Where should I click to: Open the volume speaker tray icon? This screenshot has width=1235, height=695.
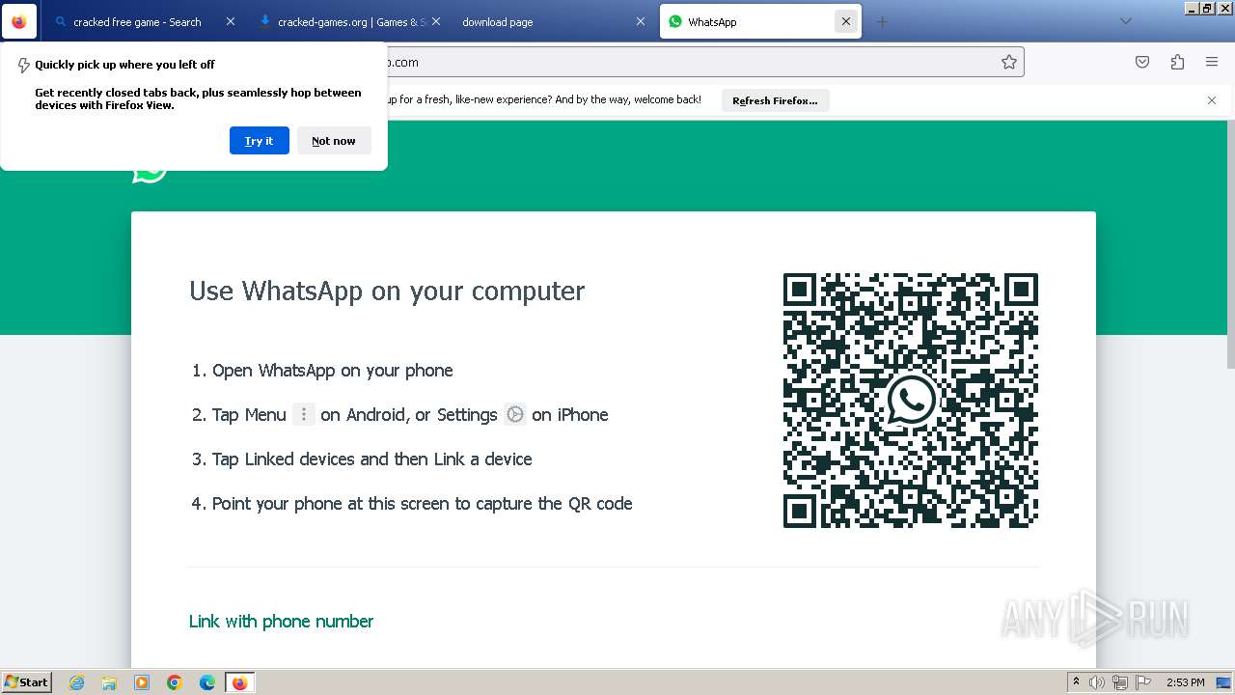[x=1097, y=682]
